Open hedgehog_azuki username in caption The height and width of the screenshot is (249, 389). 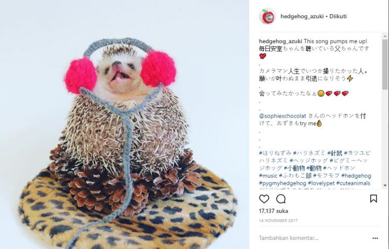280,41
